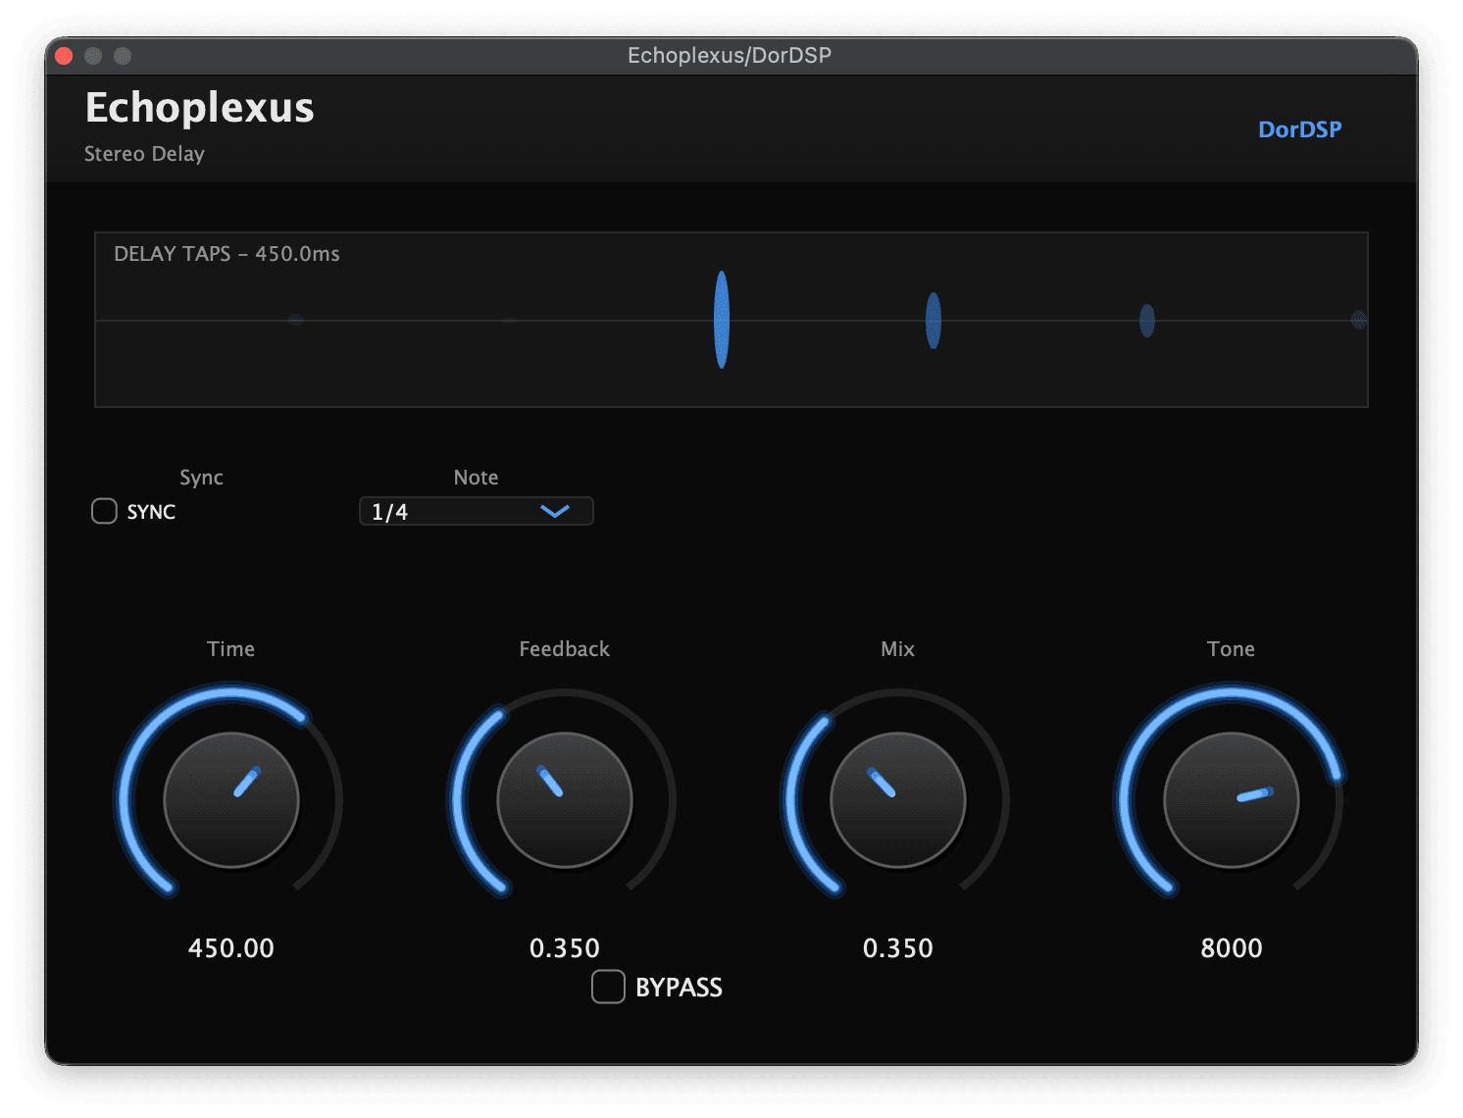The height and width of the screenshot is (1118, 1463).
Task: Click the Echoplexus/DorDSP title bar
Action: click(729, 56)
